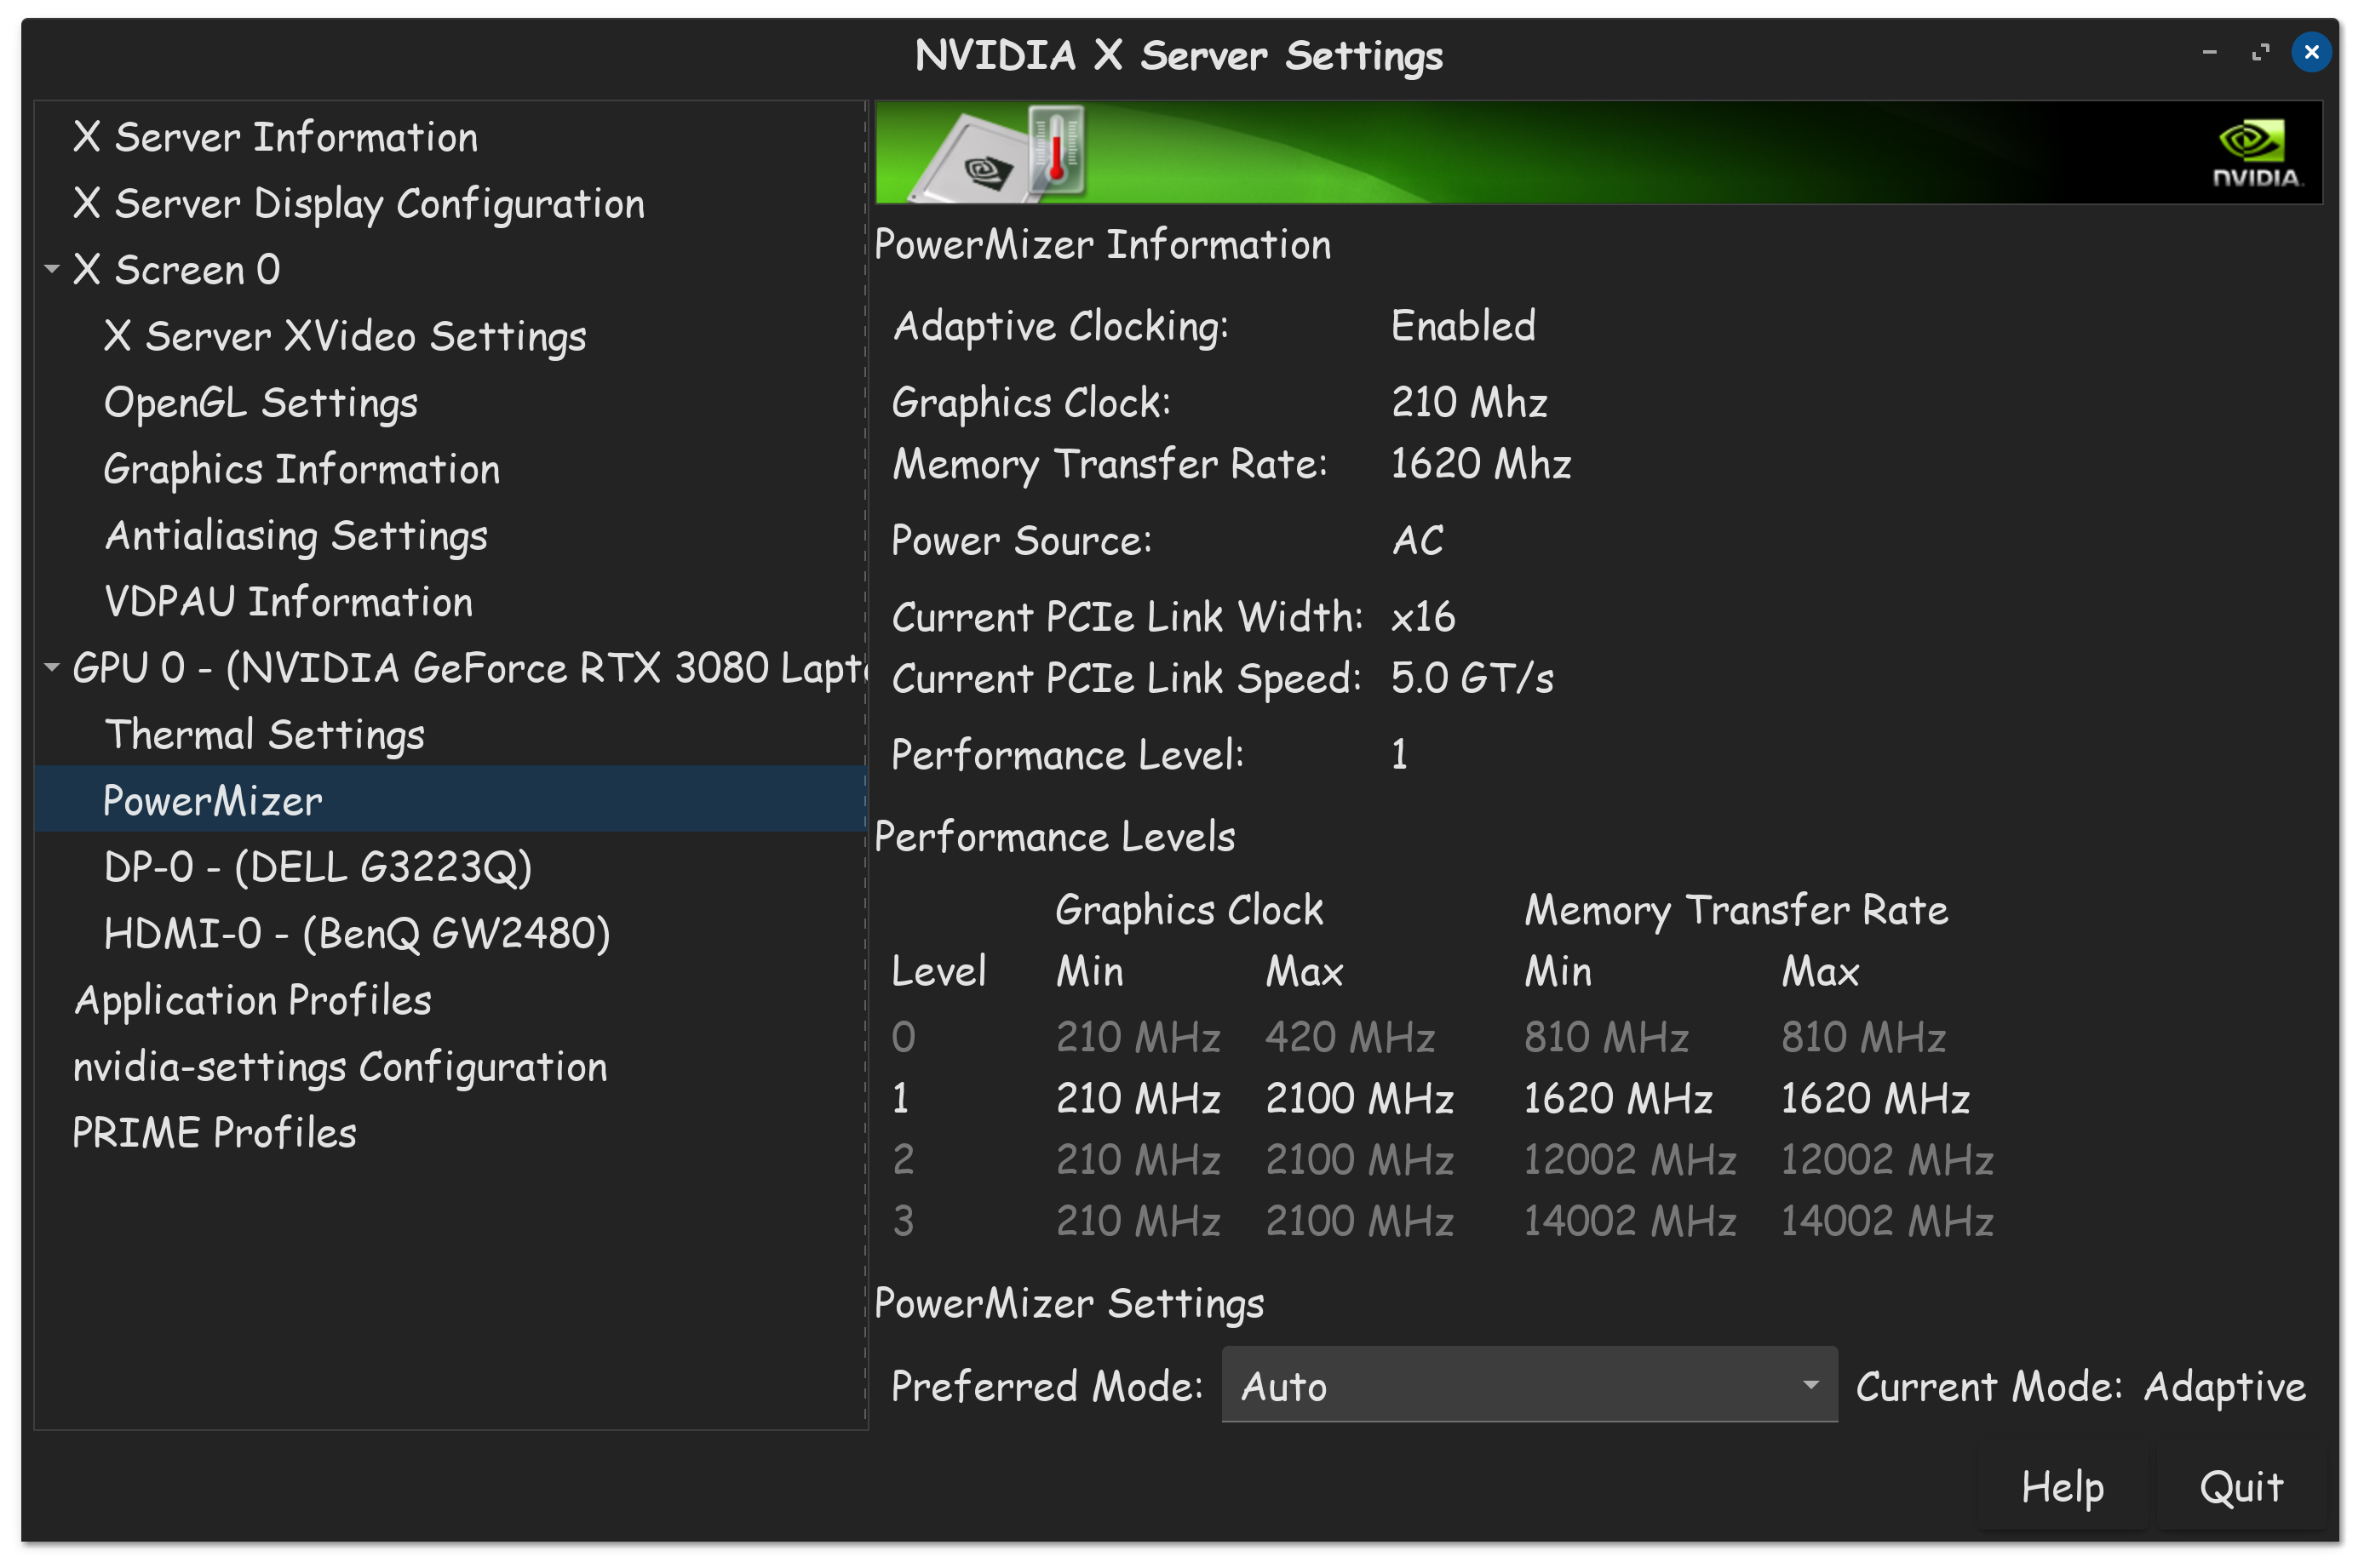Open X Server Display Configuration

359,203
